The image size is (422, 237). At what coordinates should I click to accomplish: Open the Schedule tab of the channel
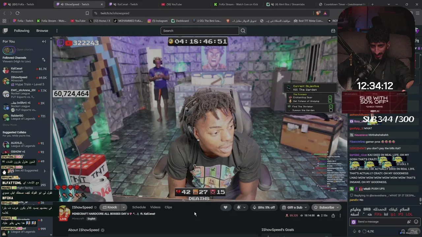tap(139, 207)
